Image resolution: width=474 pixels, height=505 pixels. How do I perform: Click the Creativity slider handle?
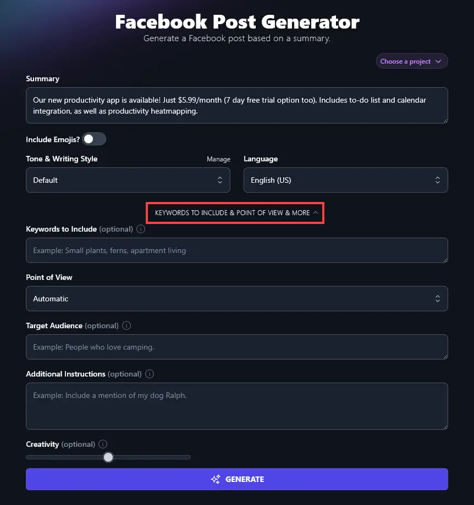coord(108,457)
